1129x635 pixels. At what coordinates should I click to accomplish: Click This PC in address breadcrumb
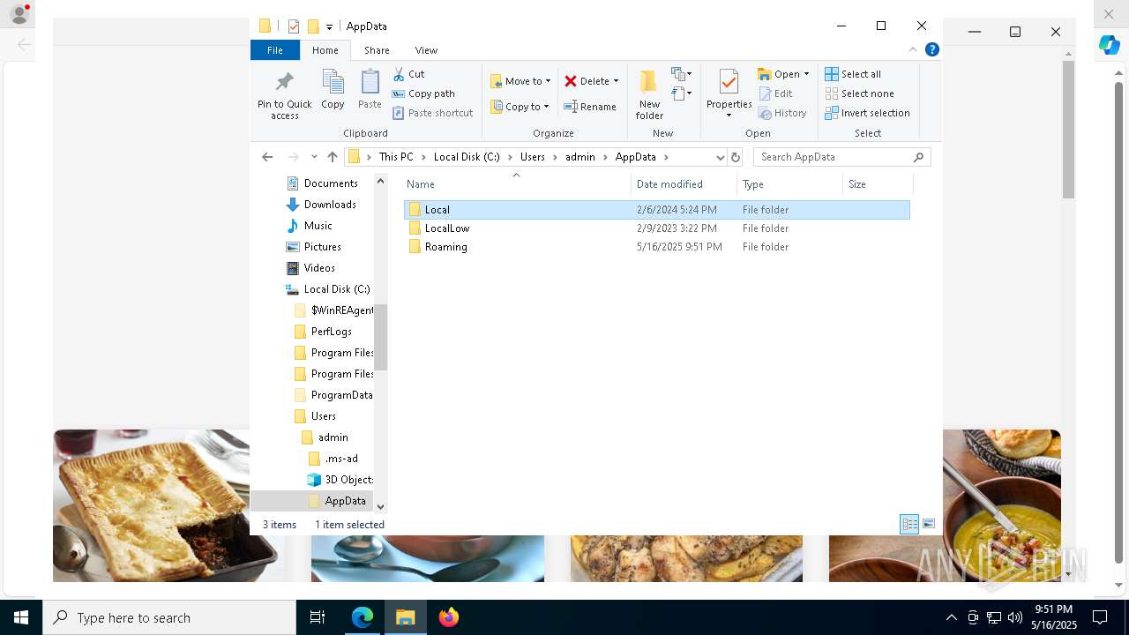point(396,157)
